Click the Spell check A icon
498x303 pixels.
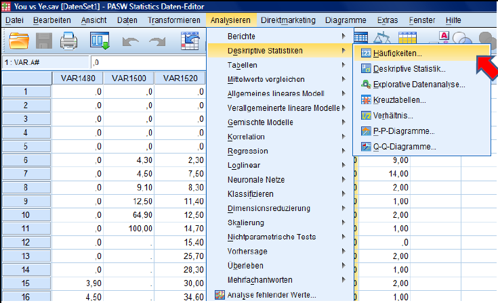(444, 37)
